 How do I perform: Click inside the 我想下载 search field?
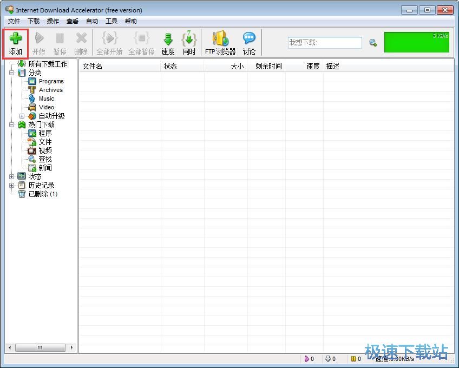(x=325, y=43)
